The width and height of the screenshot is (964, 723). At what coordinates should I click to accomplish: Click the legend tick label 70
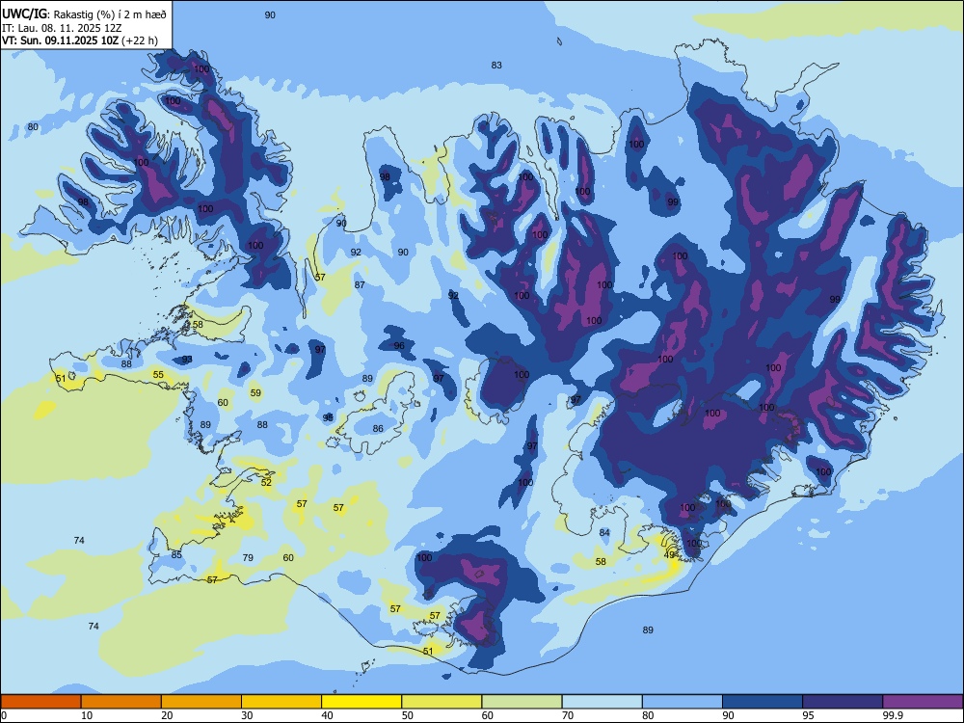[x=568, y=715]
